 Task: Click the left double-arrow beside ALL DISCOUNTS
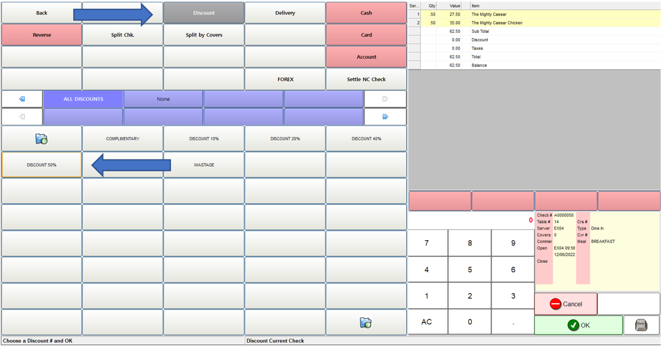(x=22, y=99)
